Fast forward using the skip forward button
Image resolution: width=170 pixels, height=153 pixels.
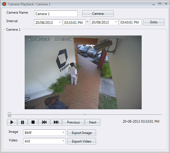[56, 122]
